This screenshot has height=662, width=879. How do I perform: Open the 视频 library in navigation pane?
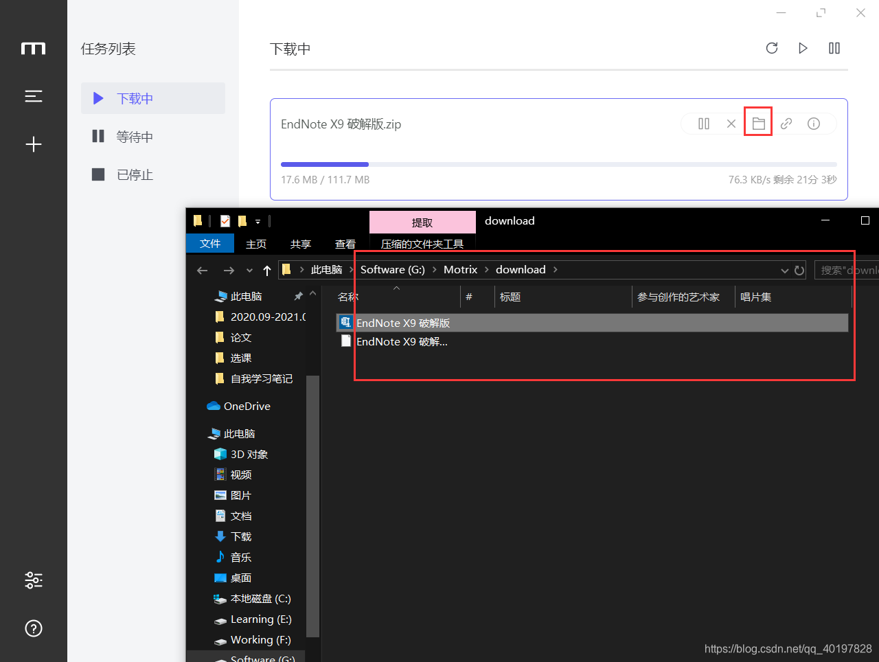pos(233,475)
